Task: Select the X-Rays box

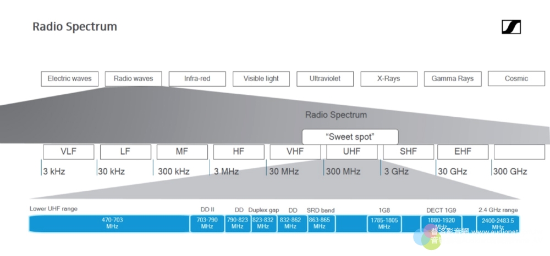Action: click(389, 79)
